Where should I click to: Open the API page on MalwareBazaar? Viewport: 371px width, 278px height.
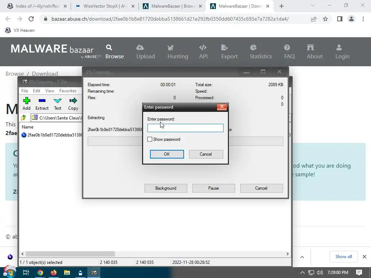point(203,52)
